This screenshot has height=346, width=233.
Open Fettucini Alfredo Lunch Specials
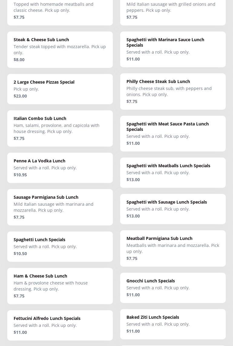tap(60, 325)
